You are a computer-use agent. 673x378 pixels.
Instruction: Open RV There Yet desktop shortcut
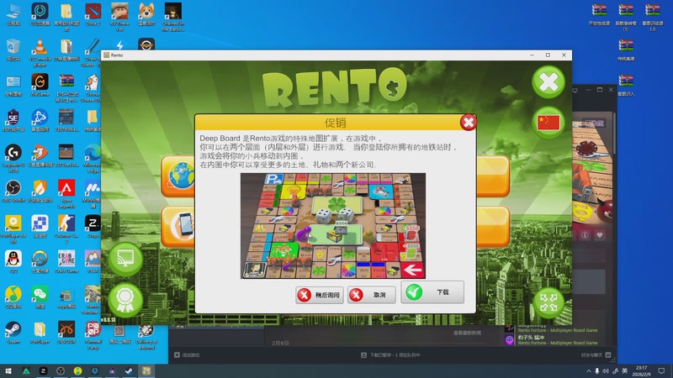119,17
